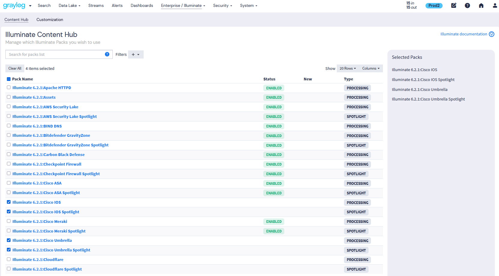Add a filter using the plus icon
This screenshot has width=499, height=276.
133,54
